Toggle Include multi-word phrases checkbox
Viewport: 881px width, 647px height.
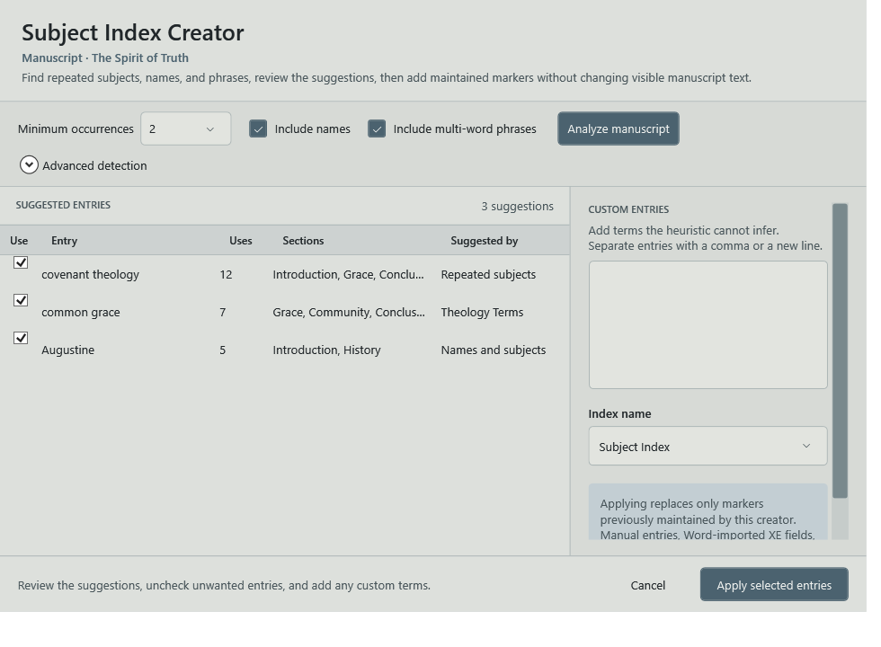(377, 129)
